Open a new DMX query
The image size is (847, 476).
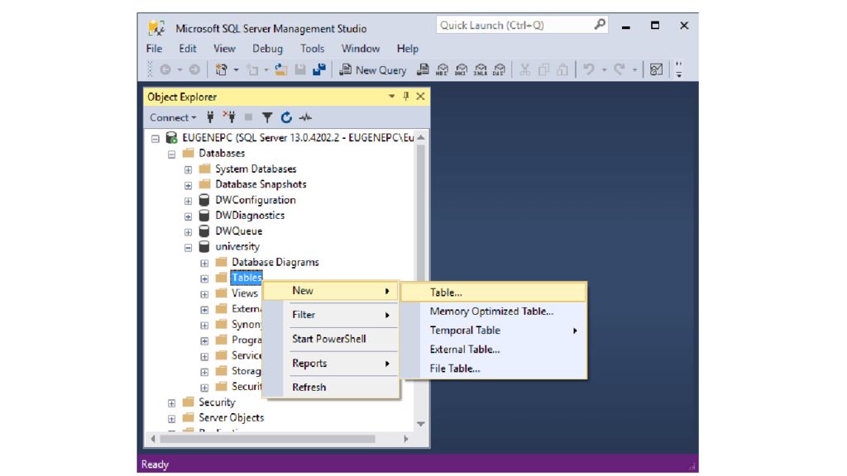click(461, 69)
